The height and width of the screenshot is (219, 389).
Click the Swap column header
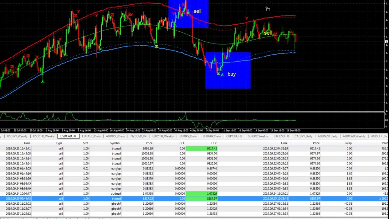[x=348, y=143]
